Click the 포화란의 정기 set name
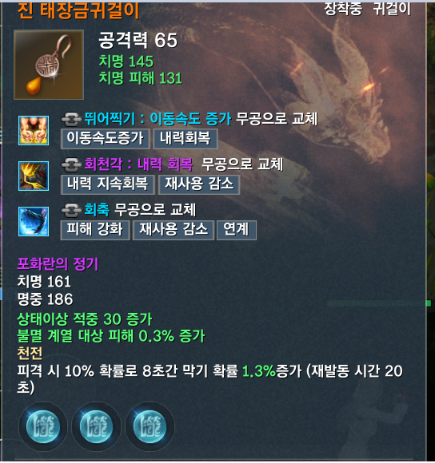 tap(58, 263)
